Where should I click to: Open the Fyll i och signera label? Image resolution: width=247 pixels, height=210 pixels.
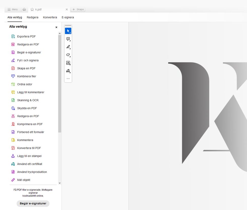pos(28,60)
